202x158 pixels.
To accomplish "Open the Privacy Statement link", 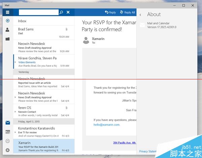I will pos(148,151).
